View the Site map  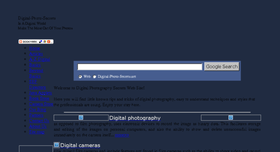click(37, 132)
